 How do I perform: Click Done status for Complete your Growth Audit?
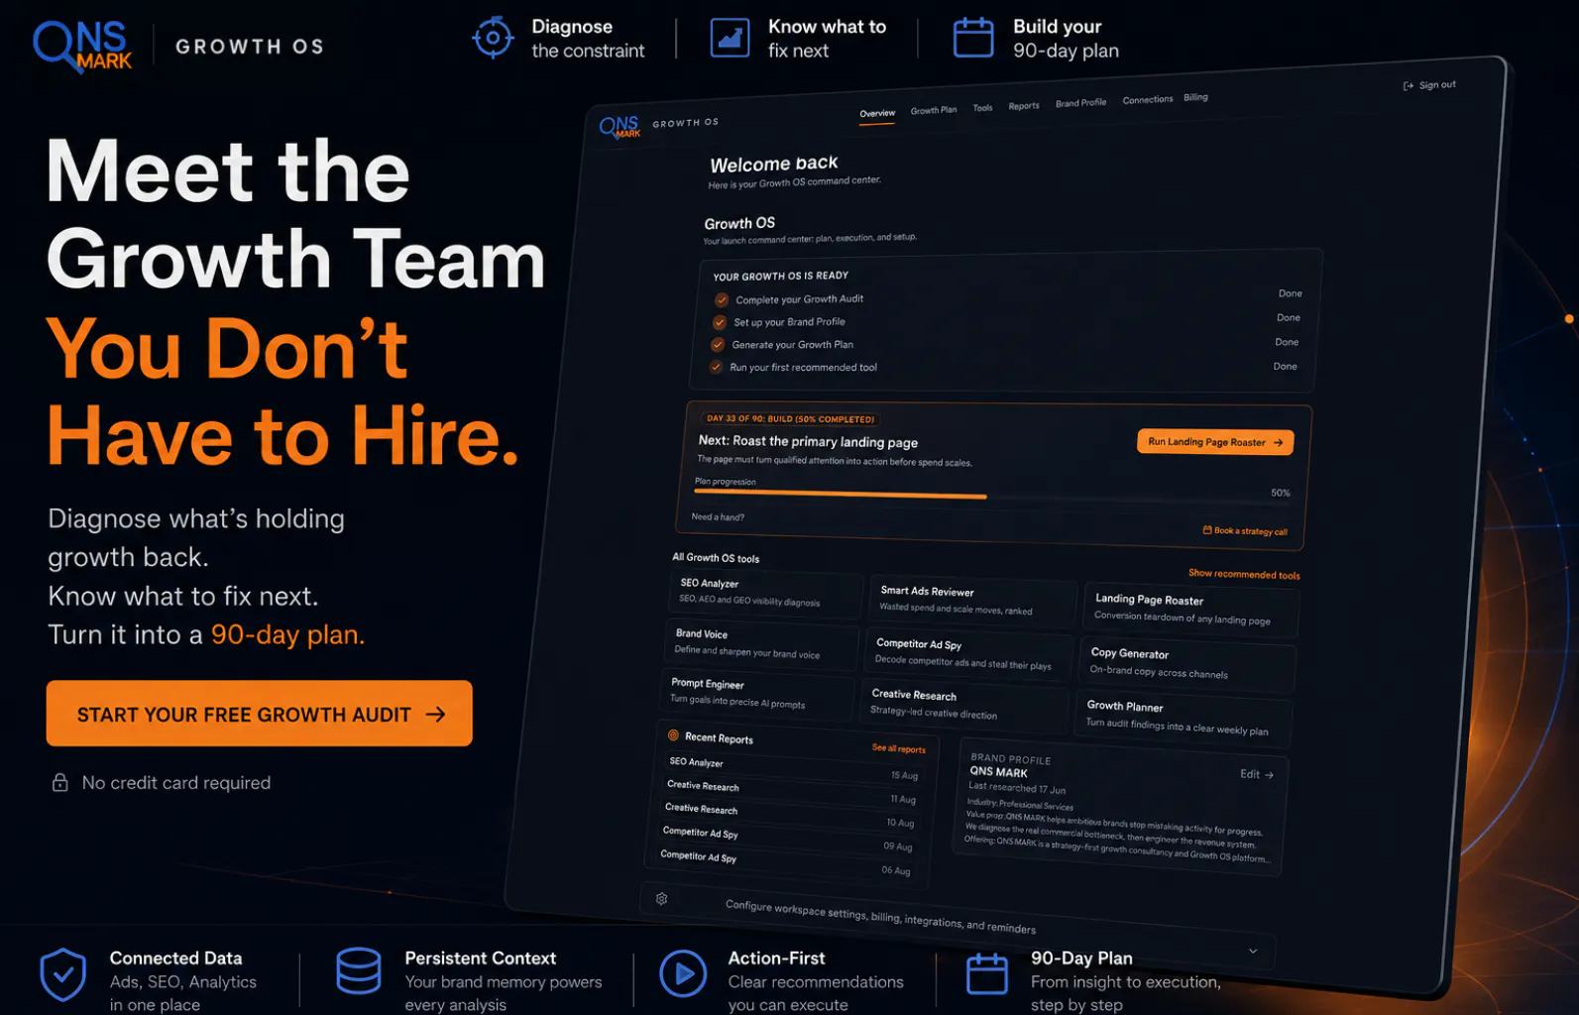point(1291,293)
